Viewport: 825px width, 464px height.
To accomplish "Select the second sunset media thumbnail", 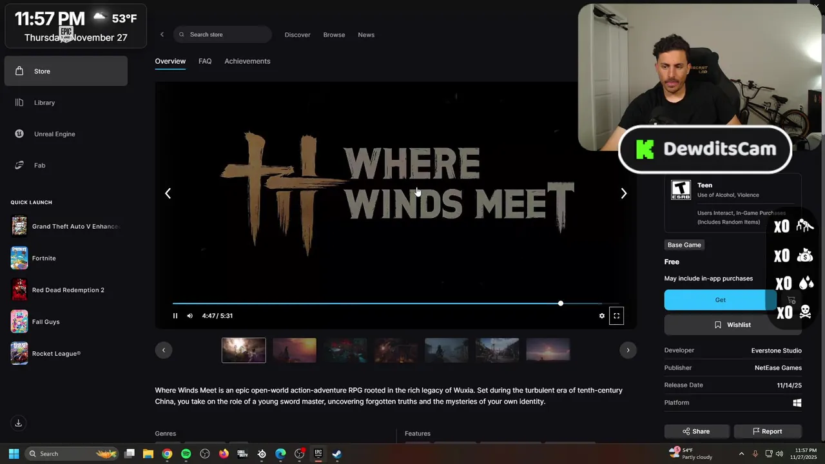I will tap(295, 350).
